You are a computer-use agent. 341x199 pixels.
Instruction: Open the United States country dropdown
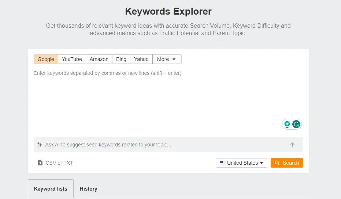click(241, 163)
